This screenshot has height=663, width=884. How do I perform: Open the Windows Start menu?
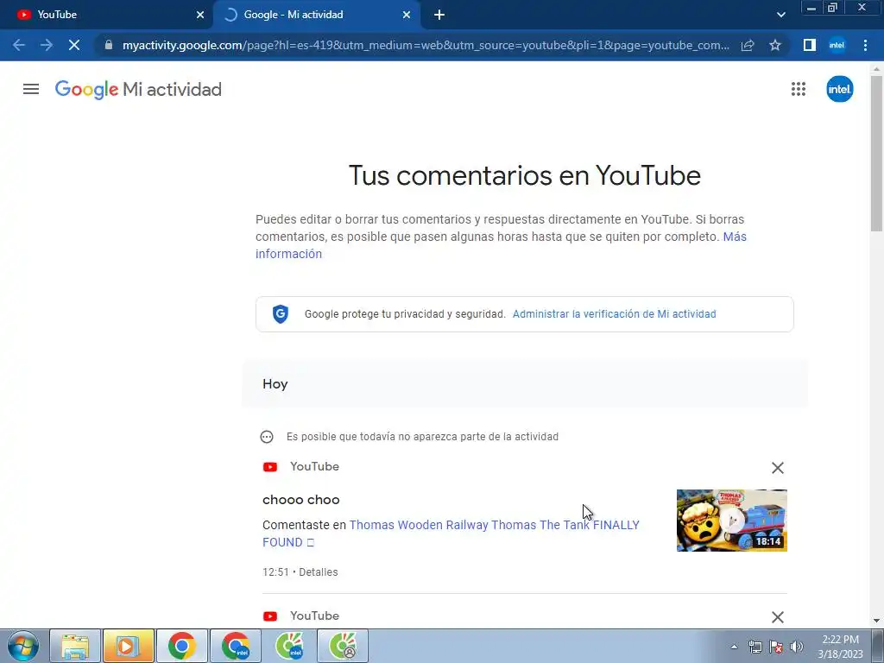coord(23,646)
